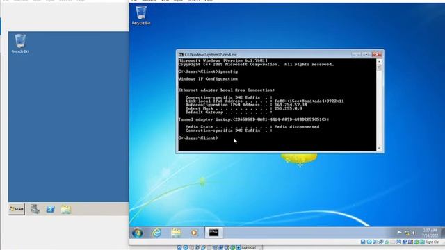This screenshot has width=445, height=250.
Task: Open Windows Explorer from the Windows 7 taskbar
Action: click(x=176, y=233)
